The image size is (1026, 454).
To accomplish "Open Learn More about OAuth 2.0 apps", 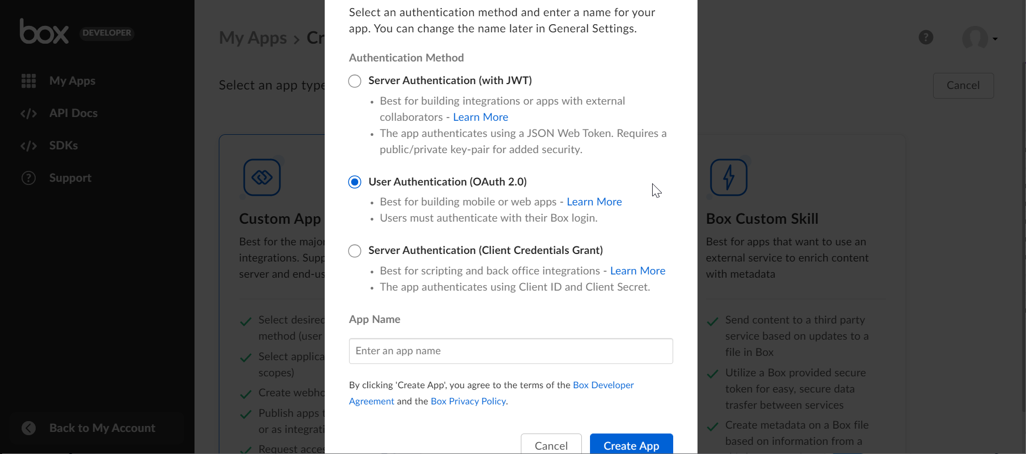I will click(594, 202).
